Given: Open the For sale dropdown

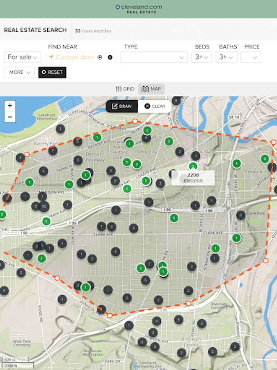Looking at the screenshot, I should point(23,57).
